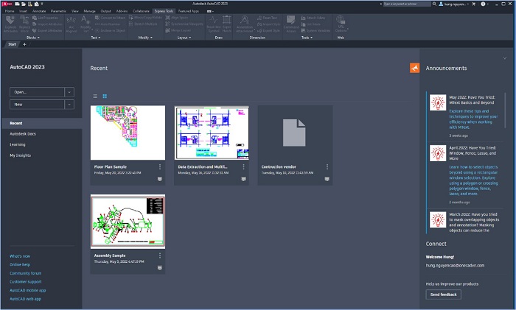Click the Command Aliases tool

point(291,24)
